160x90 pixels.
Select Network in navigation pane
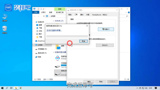[38, 57]
